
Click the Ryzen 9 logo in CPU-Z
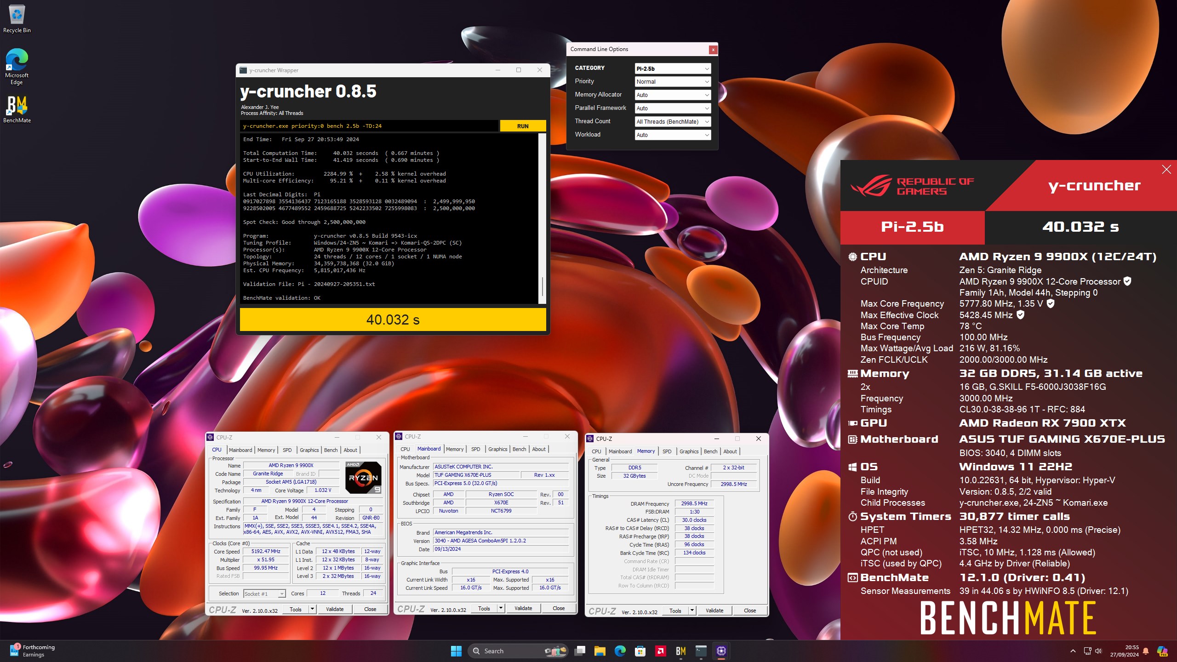(363, 478)
